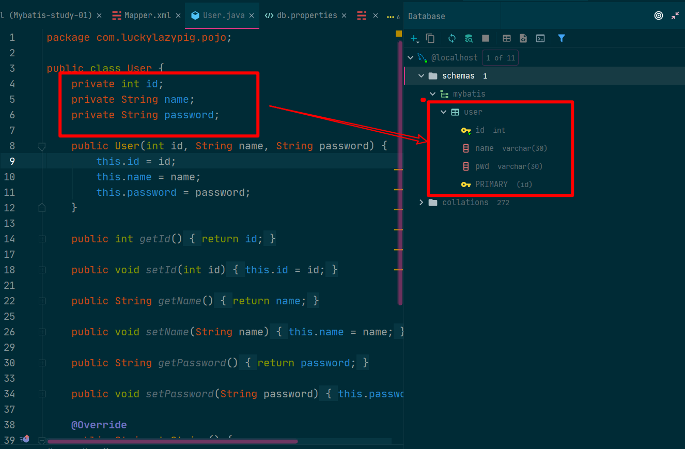The image size is (685, 449).
Task: Click the Go to DDL file icon
Action: [523, 38]
